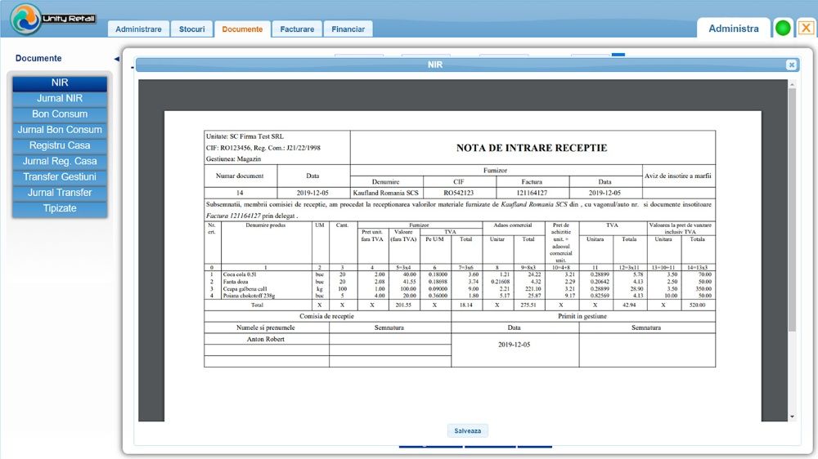This screenshot has height=459, width=818.
Task: Click the Administra user tab
Action: pyautogui.click(x=733, y=29)
